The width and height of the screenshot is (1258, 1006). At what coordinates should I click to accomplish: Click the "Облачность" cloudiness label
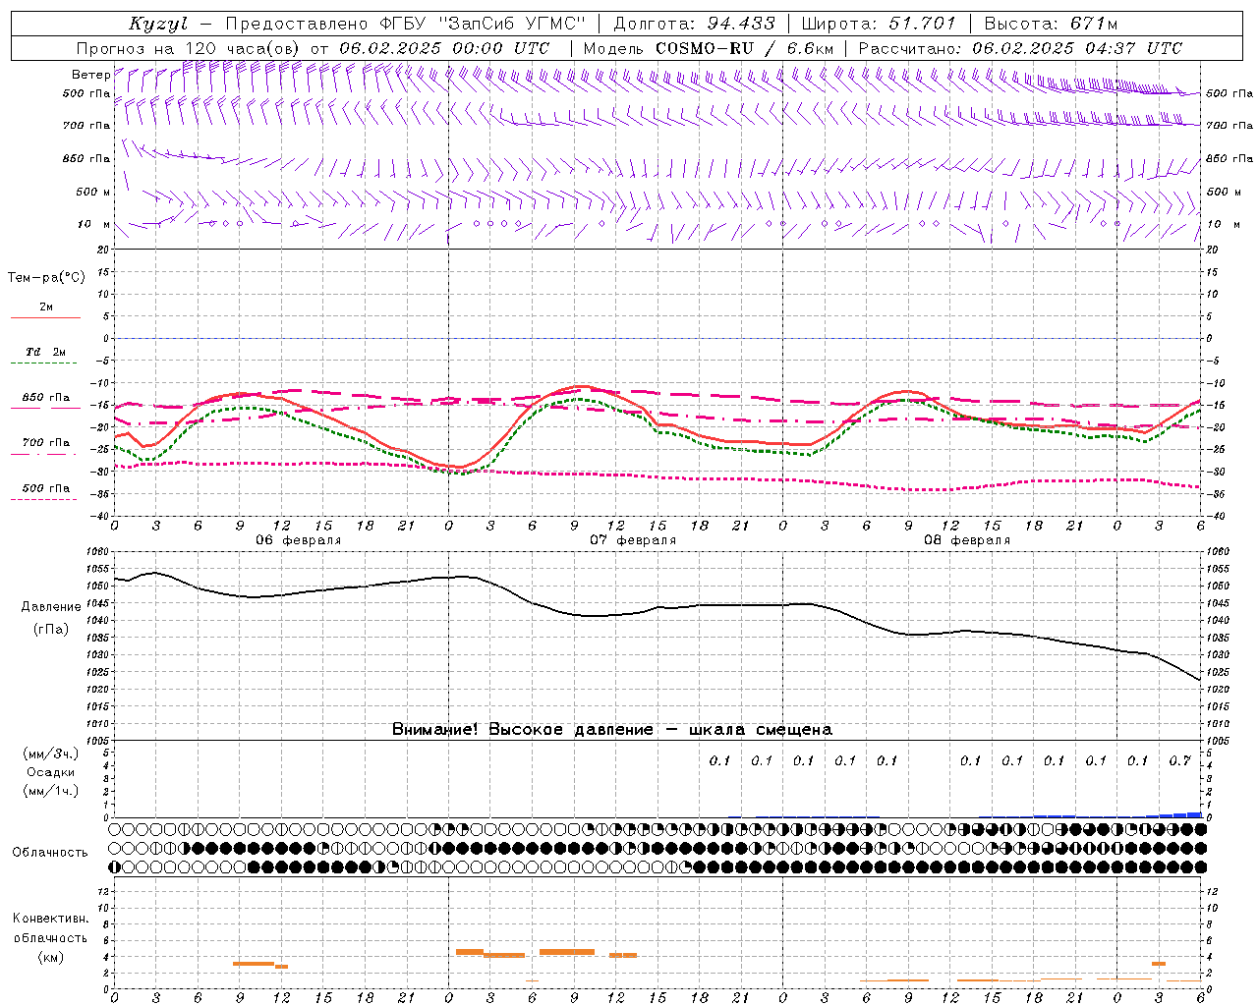[50, 853]
